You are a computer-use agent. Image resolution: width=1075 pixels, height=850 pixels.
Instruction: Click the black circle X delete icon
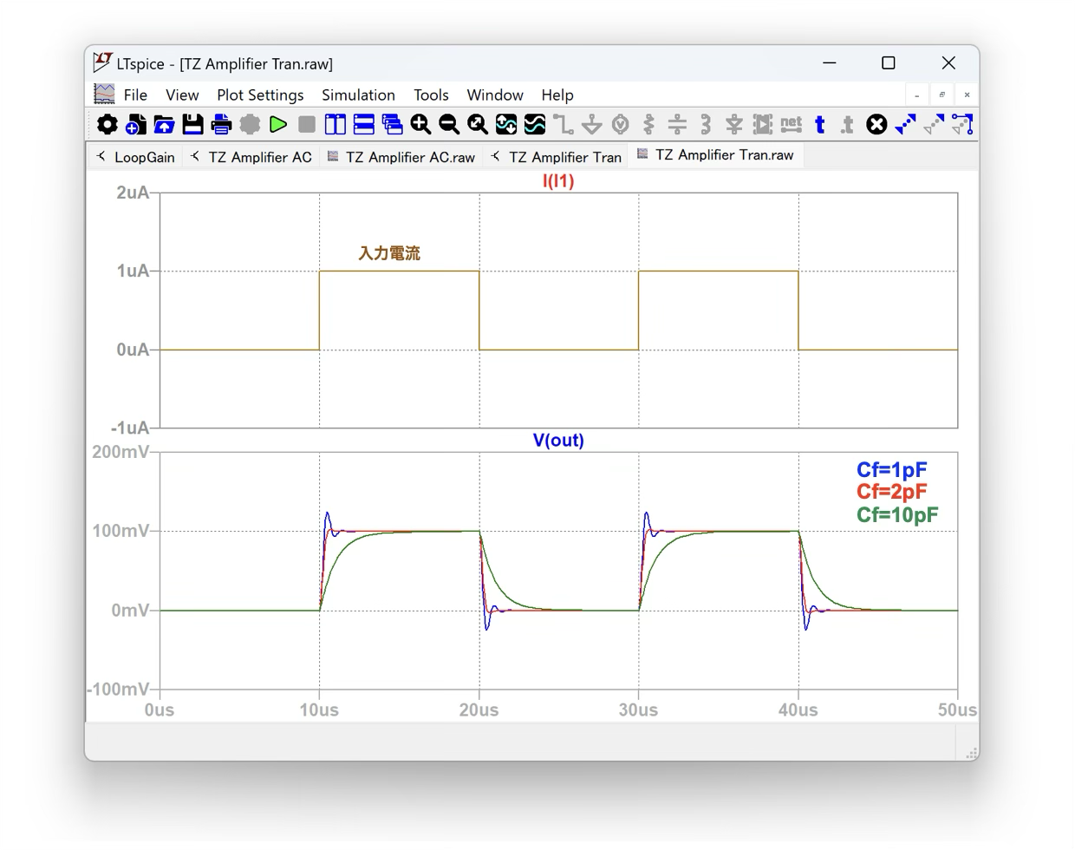(x=876, y=125)
